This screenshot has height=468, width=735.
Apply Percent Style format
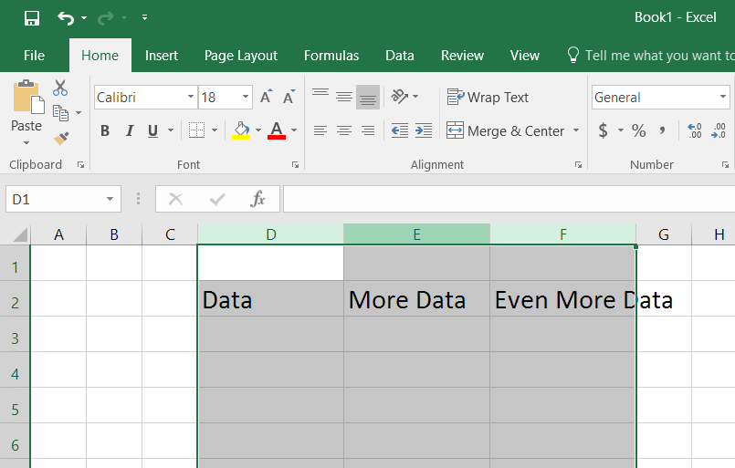(638, 130)
